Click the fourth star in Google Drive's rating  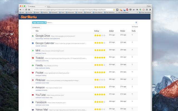click(102, 36)
